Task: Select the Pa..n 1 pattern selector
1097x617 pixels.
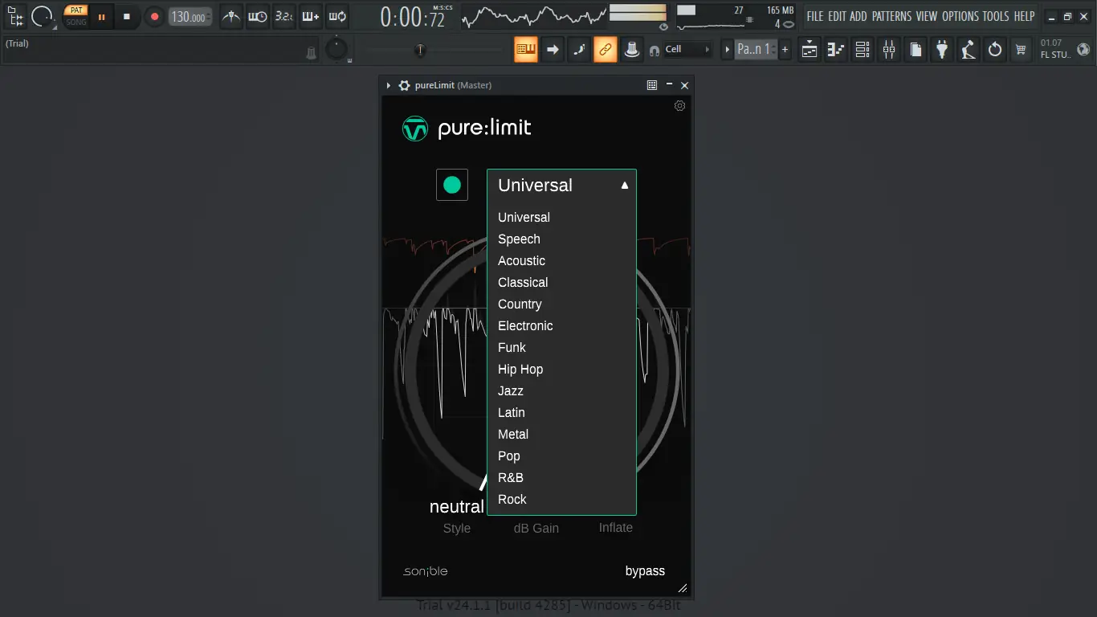Action: pos(755,49)
